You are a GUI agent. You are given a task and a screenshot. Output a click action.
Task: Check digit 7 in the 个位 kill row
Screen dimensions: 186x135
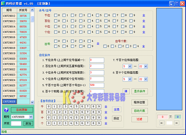coord(114,32)
